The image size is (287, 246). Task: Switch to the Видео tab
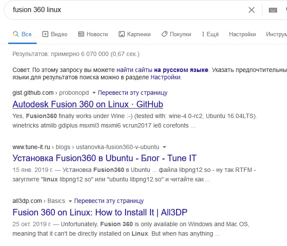click(x=55, y=34)
